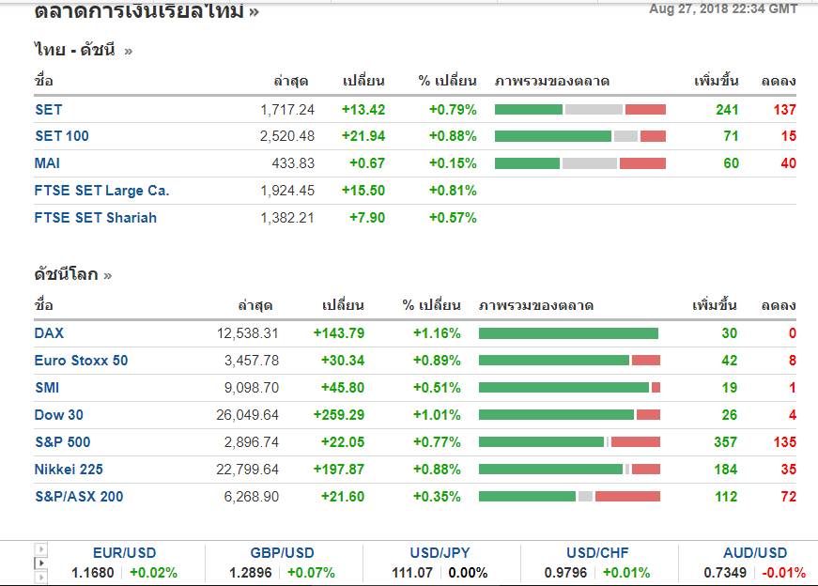Click the MAI last value 433.83
The image size is (818, 586).
tap(293, 163)
